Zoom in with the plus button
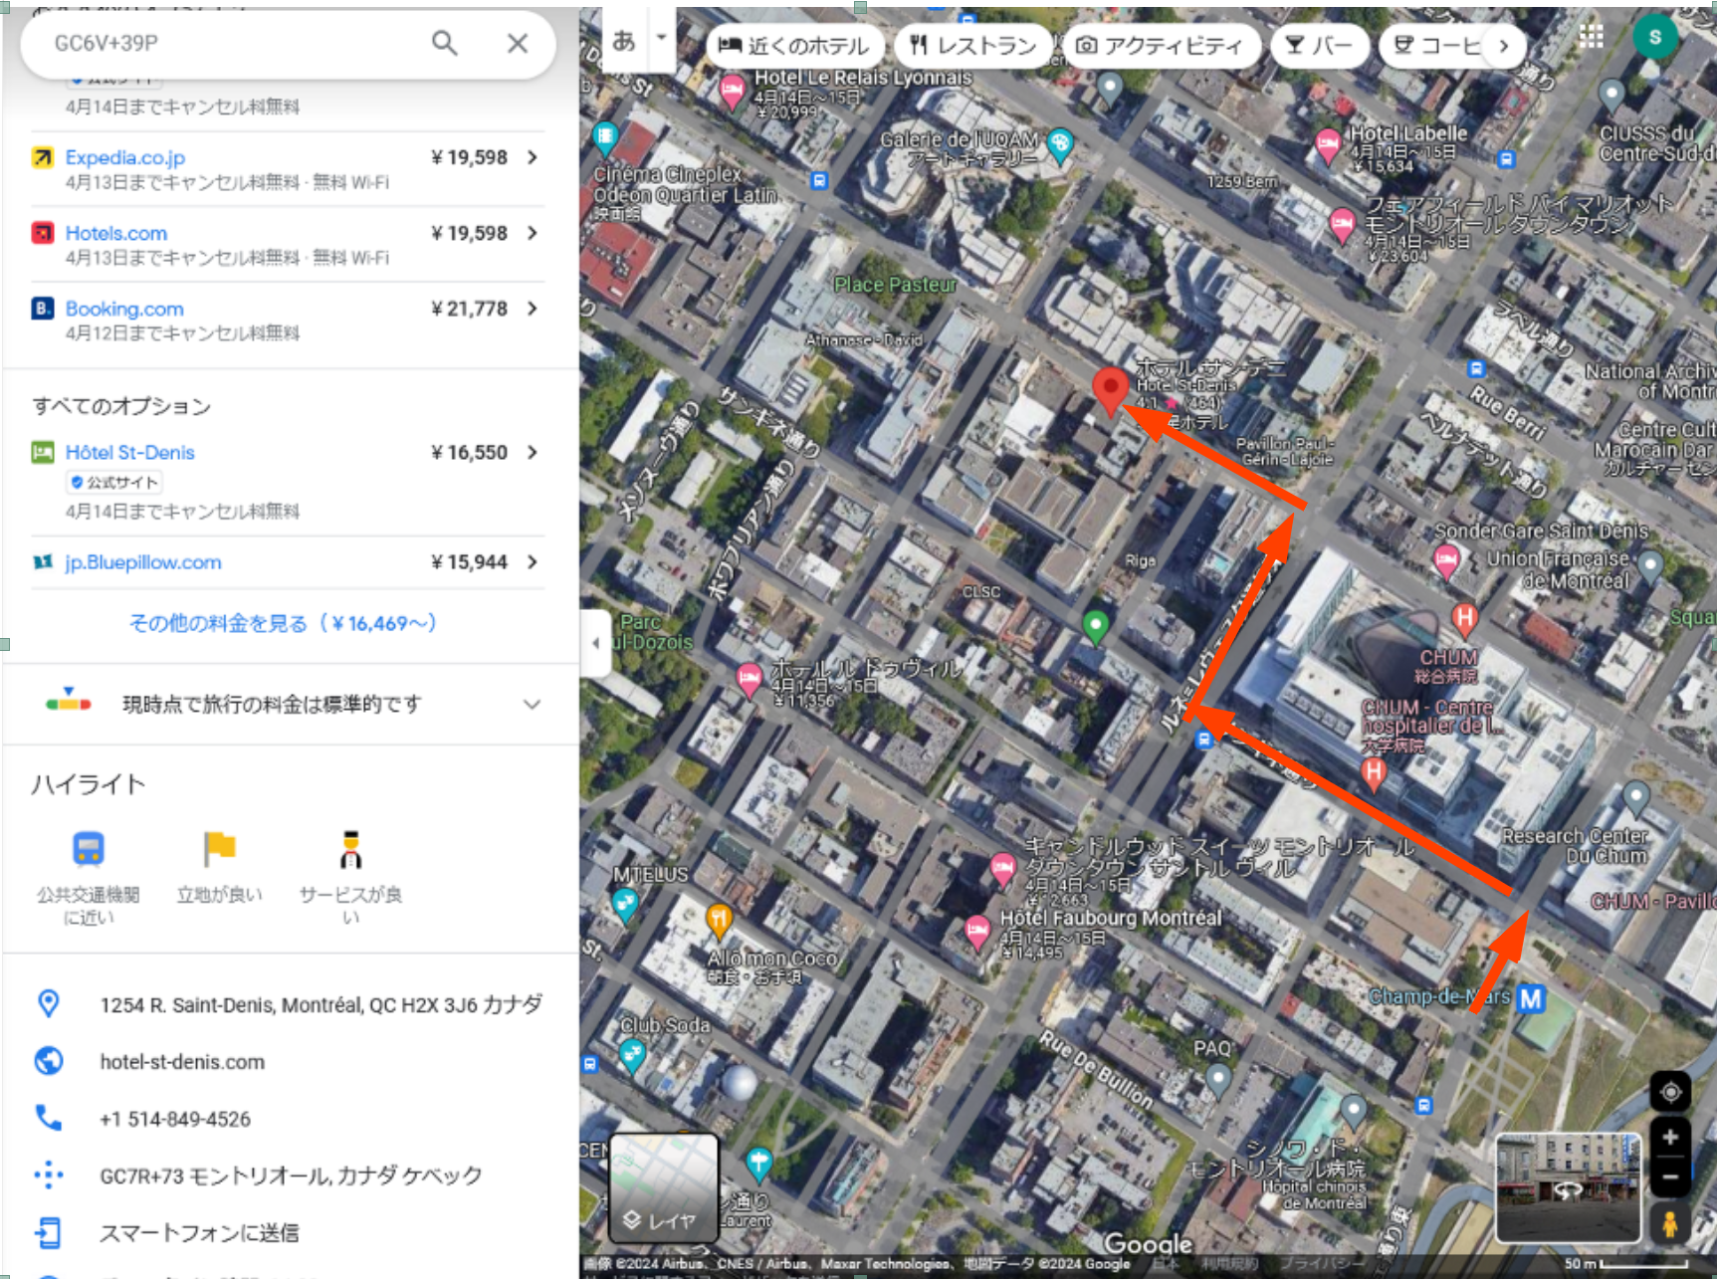Viewport: 1717px width, 1279px height. [x=1670, y=1138]
